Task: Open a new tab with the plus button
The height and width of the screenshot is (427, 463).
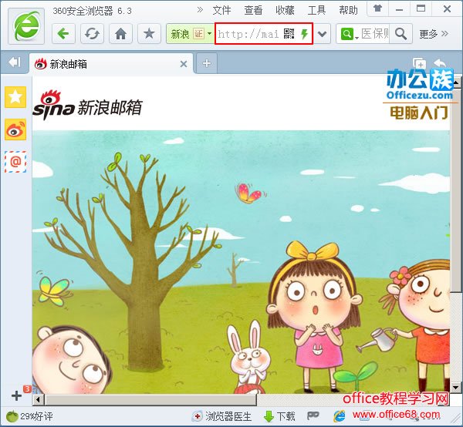Action: click(206, 63)
